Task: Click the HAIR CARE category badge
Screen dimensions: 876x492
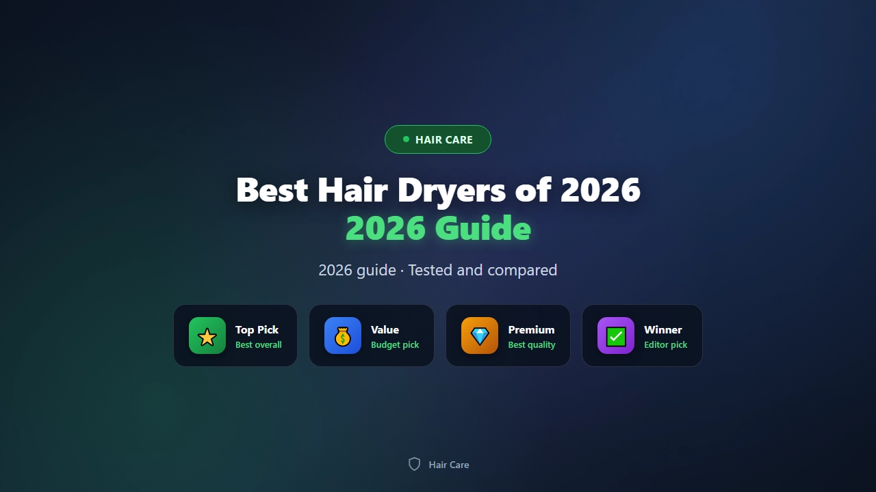Action: (x=438, y=139)
